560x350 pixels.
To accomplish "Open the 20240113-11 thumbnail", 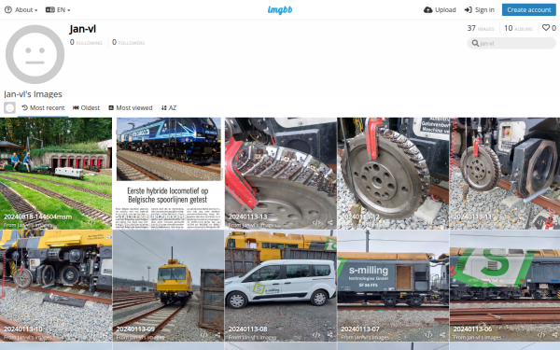I will (505, 174).
